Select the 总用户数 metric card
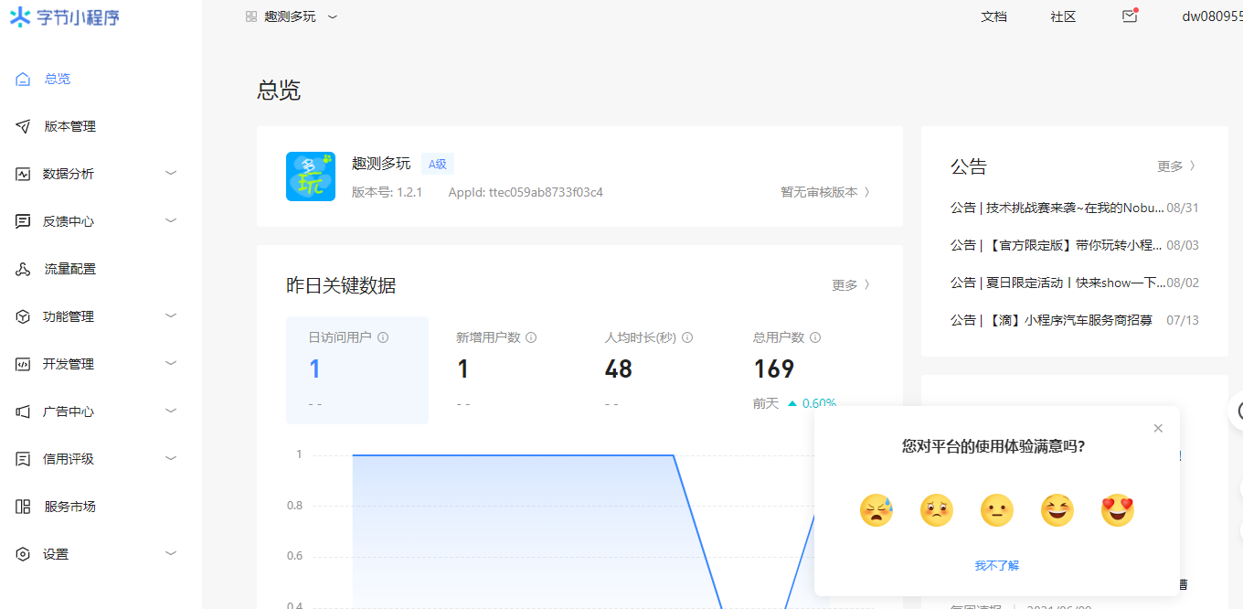This screenshot has width=1243, height=609. point(802,370)
